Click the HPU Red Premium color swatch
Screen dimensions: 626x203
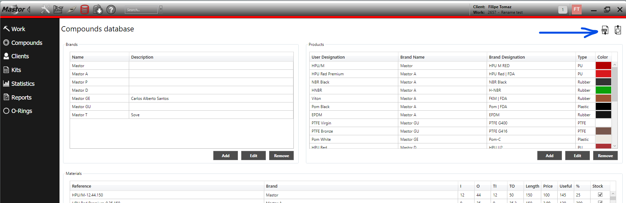click(x=603, y=74)
